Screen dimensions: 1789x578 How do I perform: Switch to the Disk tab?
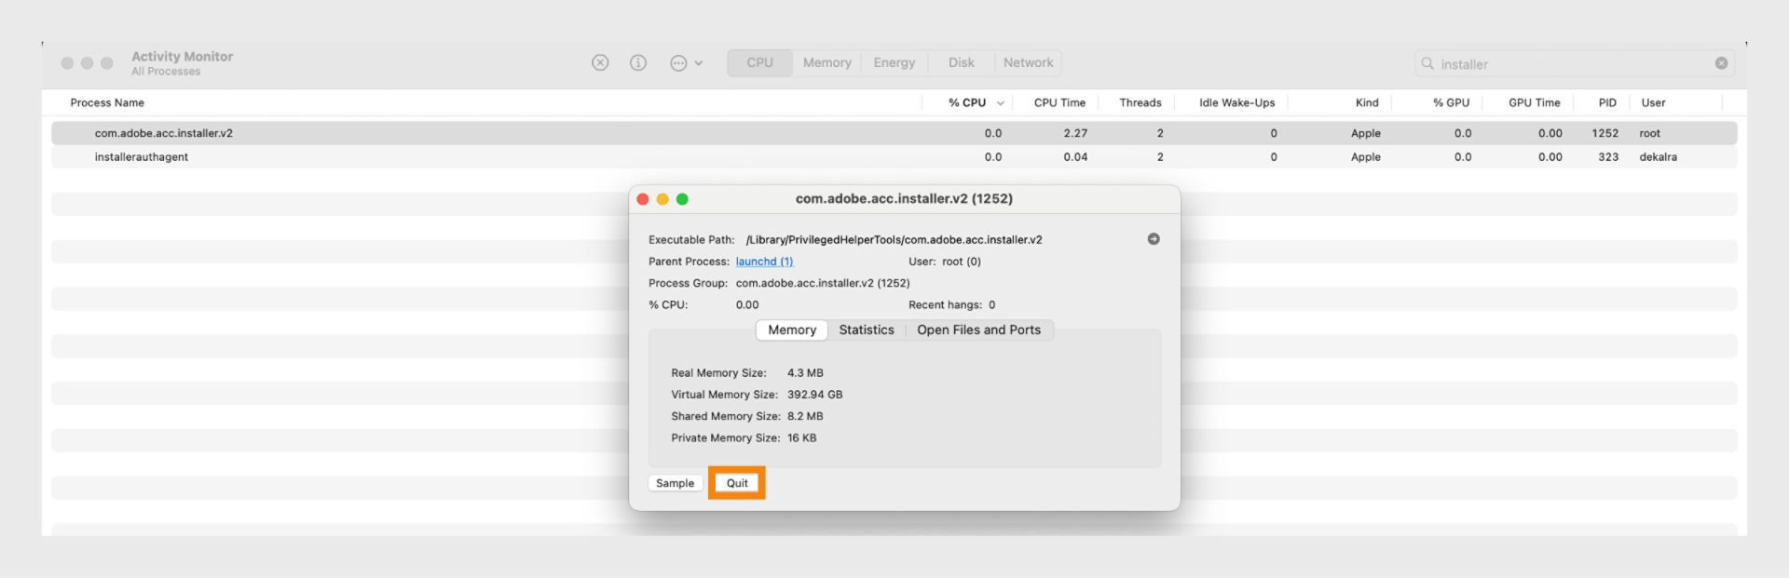961,62
